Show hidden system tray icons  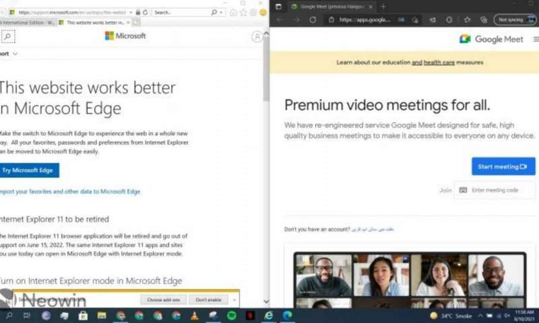(480, 316)
